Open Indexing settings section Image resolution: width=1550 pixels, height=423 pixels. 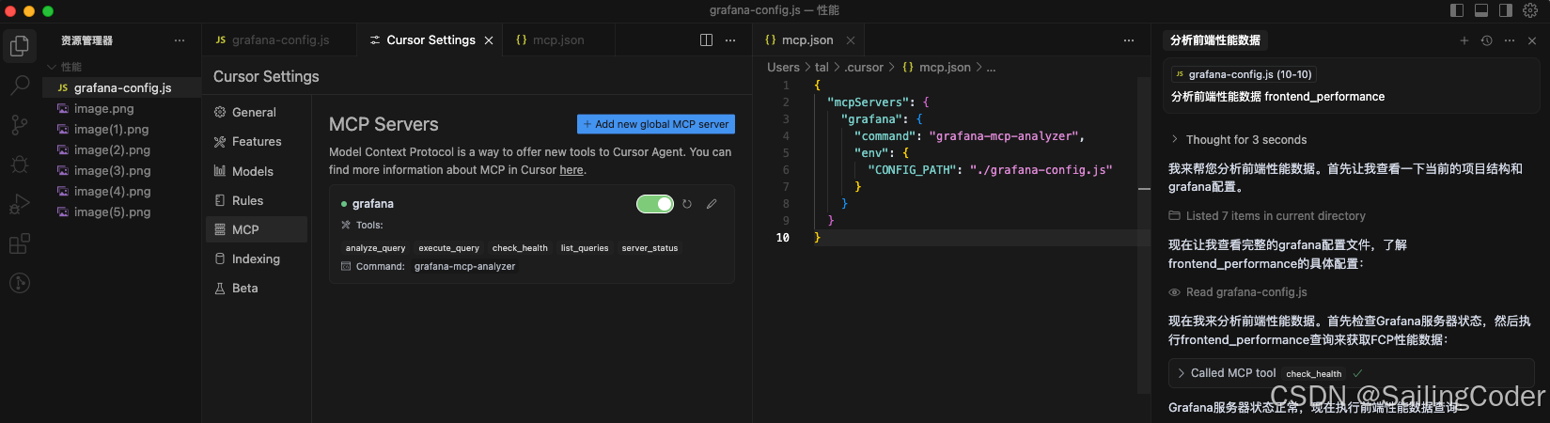coord(257,258)
